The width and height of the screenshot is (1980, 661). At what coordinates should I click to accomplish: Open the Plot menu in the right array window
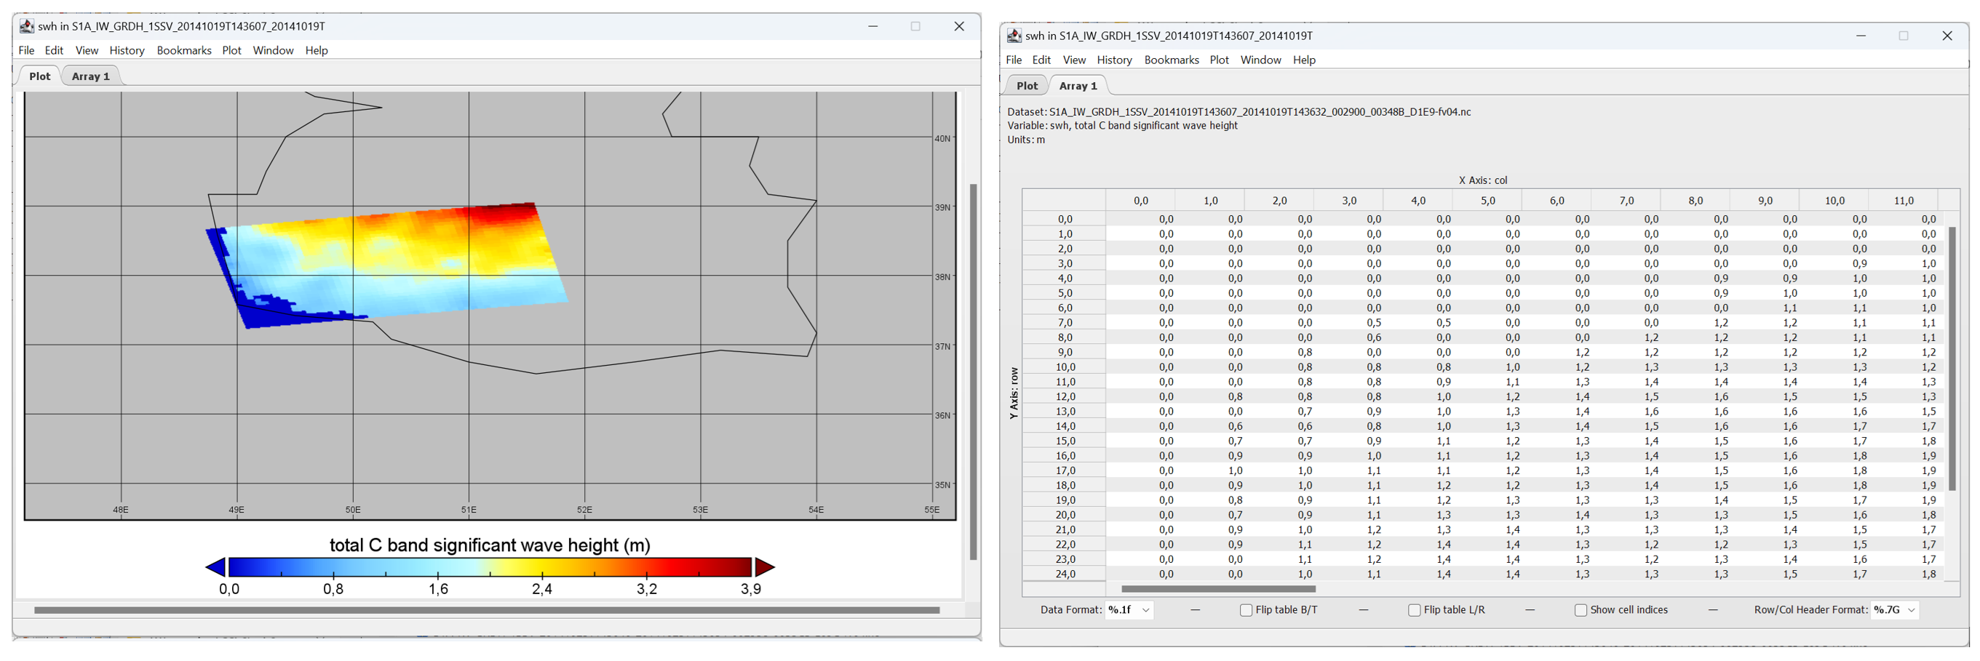(x=1219, y=60)
